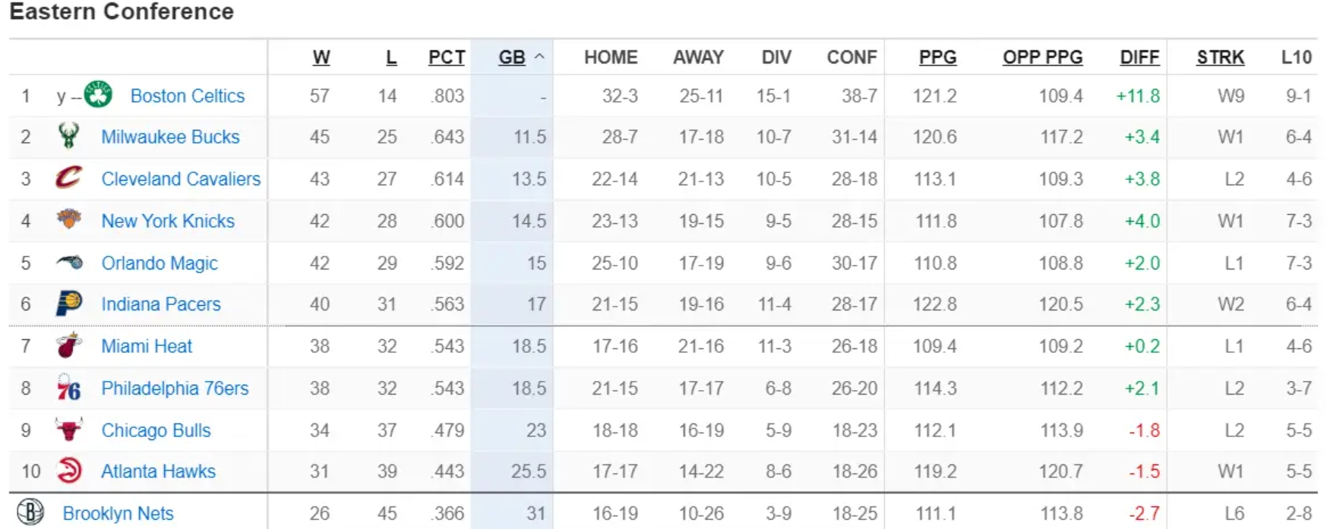Sort by DIFF column header

coord(1139,57)
